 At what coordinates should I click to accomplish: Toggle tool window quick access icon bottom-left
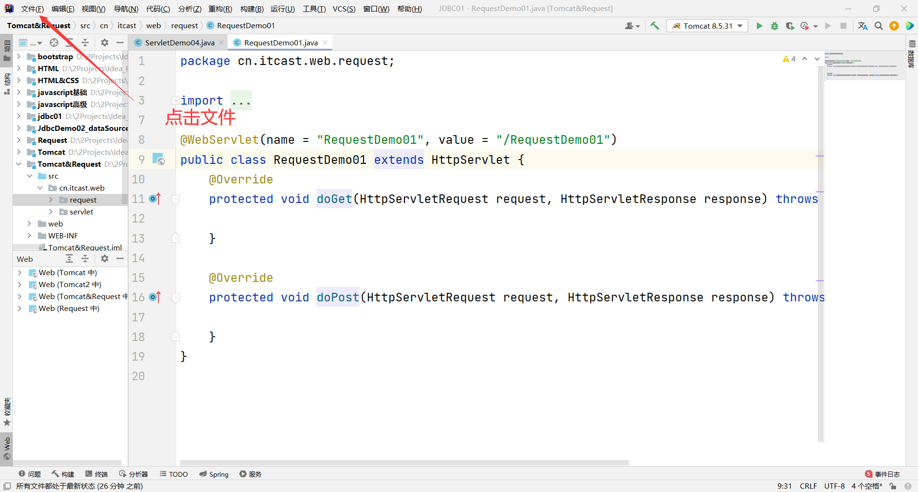coord(7,486)
